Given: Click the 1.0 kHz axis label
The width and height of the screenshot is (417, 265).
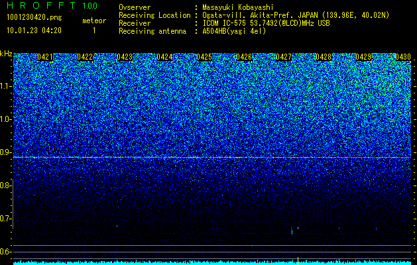Looking at the screenshot, I should tap(5, 119).
